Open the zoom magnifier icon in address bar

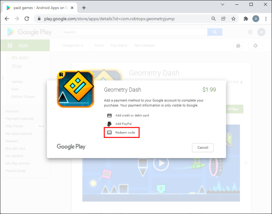click(x=214, y=19)
